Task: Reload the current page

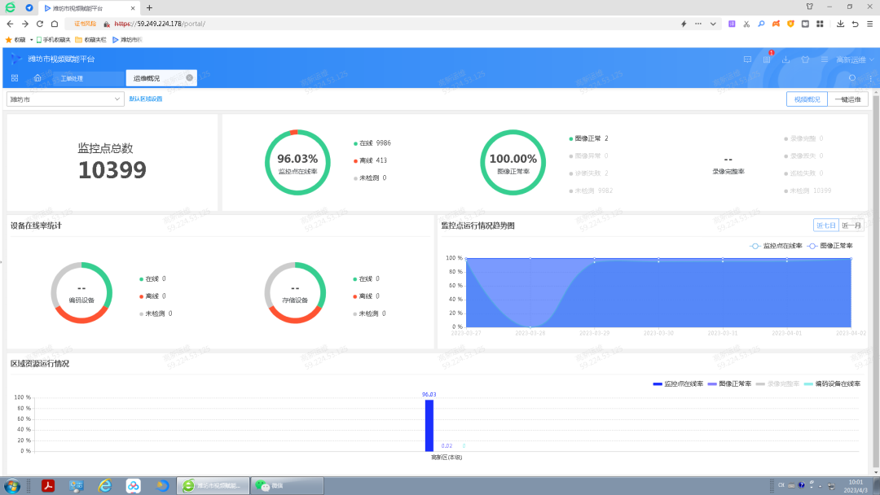Action: [x=40, y=24]
